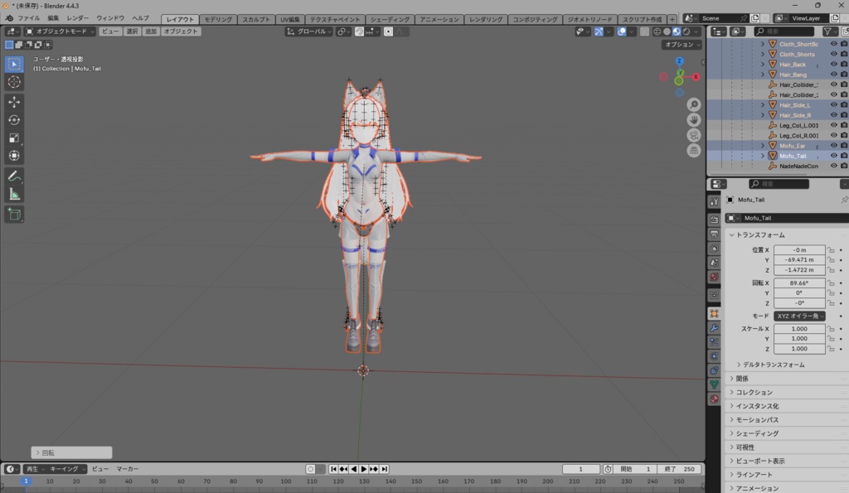Viewport: 849px width, 493px height.
Task: Click the camera view gizmo icon
Action: click(x=694, y=135)
